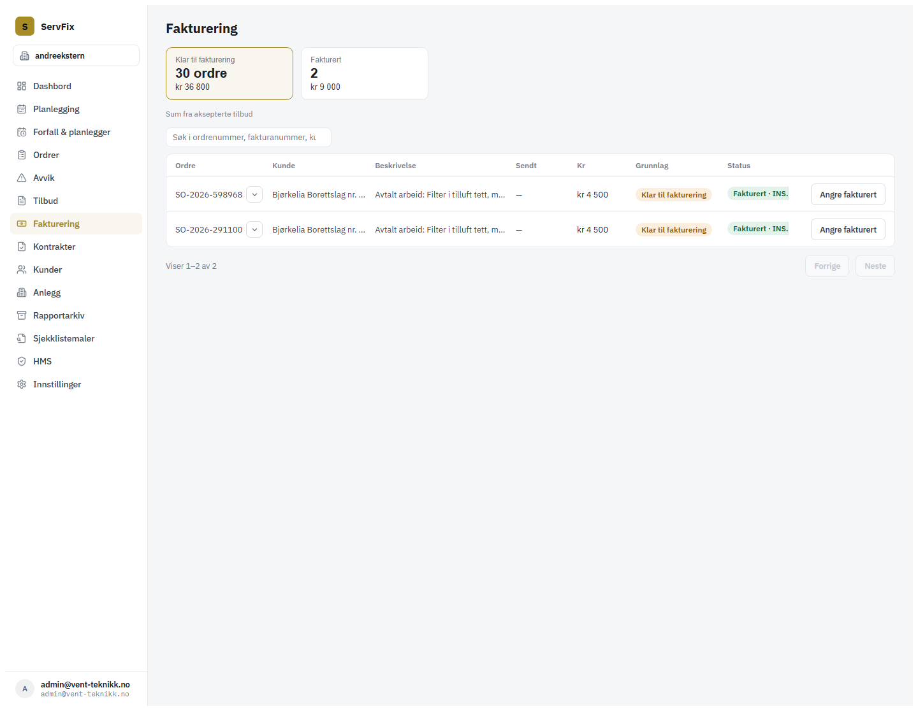Navigate to Kunder page
Viewport: 918px width, 711px height.
pos(76,269)
